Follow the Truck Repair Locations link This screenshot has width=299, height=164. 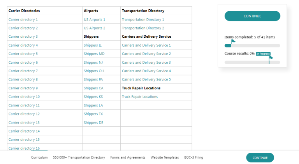pyautogui.click(x=140, y=97)
